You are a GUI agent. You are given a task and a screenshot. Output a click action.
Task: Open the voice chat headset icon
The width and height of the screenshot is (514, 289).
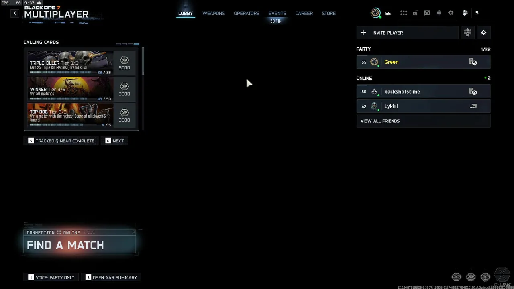click(427, 13)
